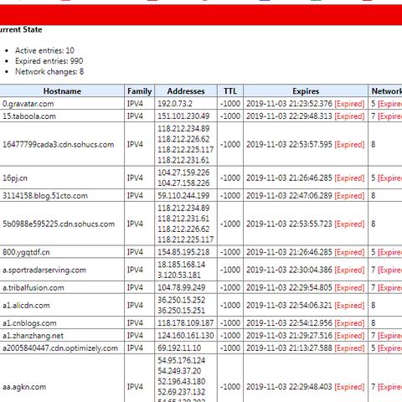Select hostname a.sportradarserving.com
Screen dimensions: 402x402
(44, 270)
